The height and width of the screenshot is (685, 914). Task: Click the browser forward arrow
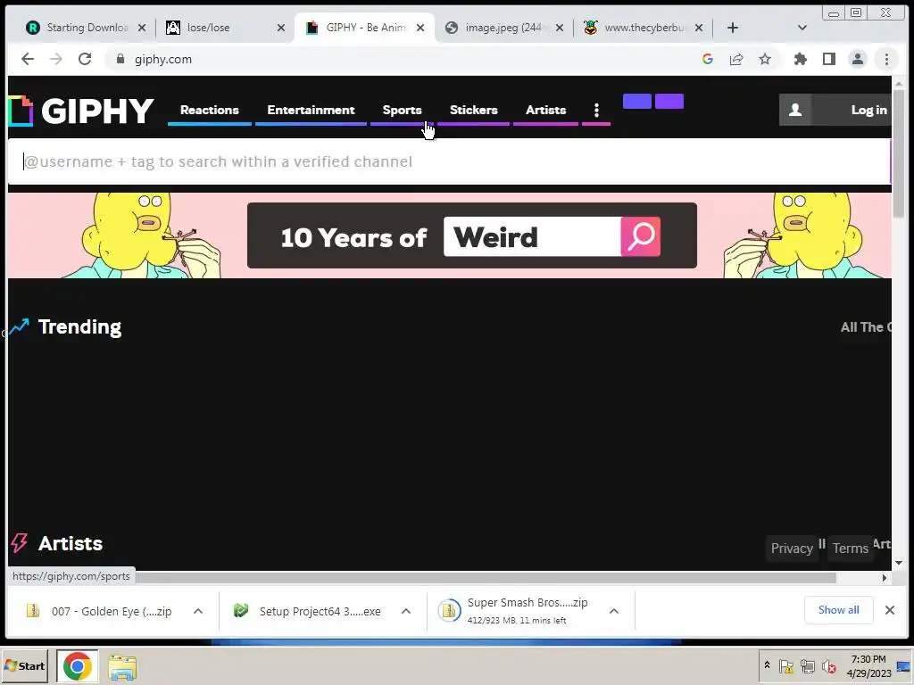click(x=56, y=59)
